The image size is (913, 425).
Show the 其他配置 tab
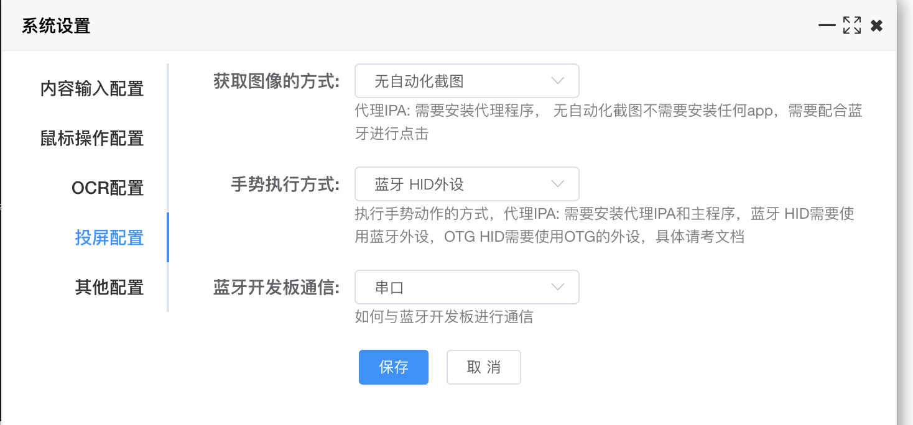click(x=109, y=287)
